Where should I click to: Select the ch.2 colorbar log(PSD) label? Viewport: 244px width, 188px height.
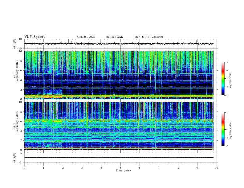(231, 131)
